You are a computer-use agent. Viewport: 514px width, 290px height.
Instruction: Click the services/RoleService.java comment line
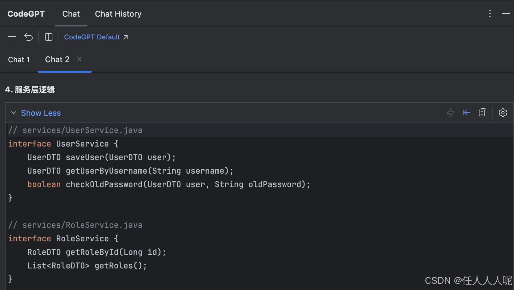[75, 225]
